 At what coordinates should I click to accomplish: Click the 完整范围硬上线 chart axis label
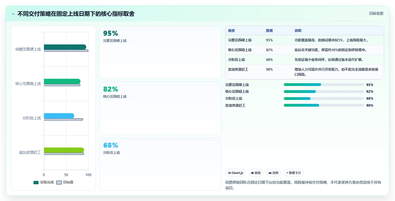coord(28,49)
